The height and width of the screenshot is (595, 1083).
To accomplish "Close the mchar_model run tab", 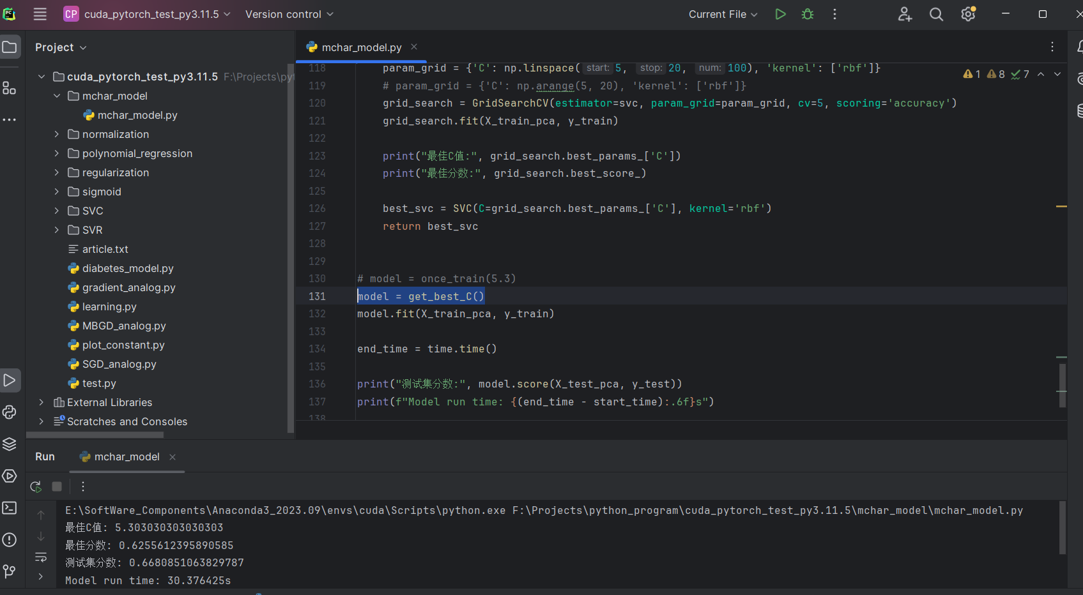I will click(173, 457).
